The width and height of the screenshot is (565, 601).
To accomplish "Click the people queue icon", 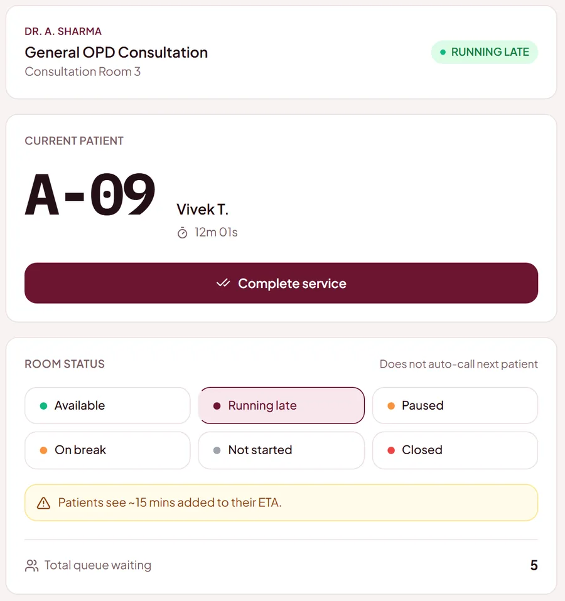I will point(31,565).
